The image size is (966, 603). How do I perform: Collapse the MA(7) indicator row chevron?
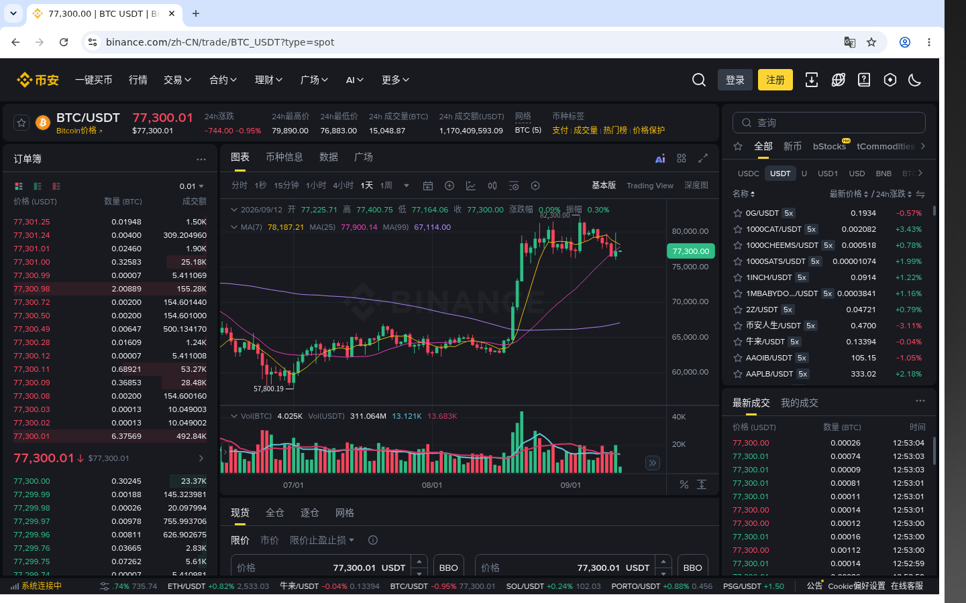tap(234, 227)
